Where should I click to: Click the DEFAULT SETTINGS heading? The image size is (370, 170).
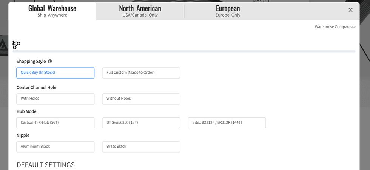[x=46, y=165]
